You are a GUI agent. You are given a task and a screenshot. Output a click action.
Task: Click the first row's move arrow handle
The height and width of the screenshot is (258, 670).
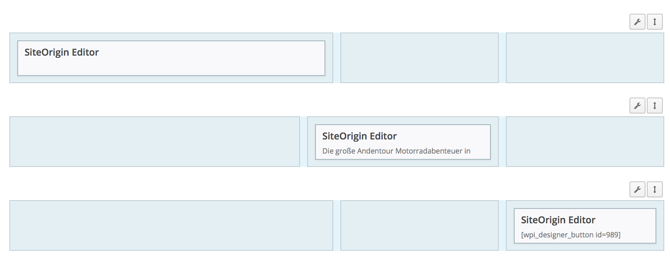click(x=654, y=22)
